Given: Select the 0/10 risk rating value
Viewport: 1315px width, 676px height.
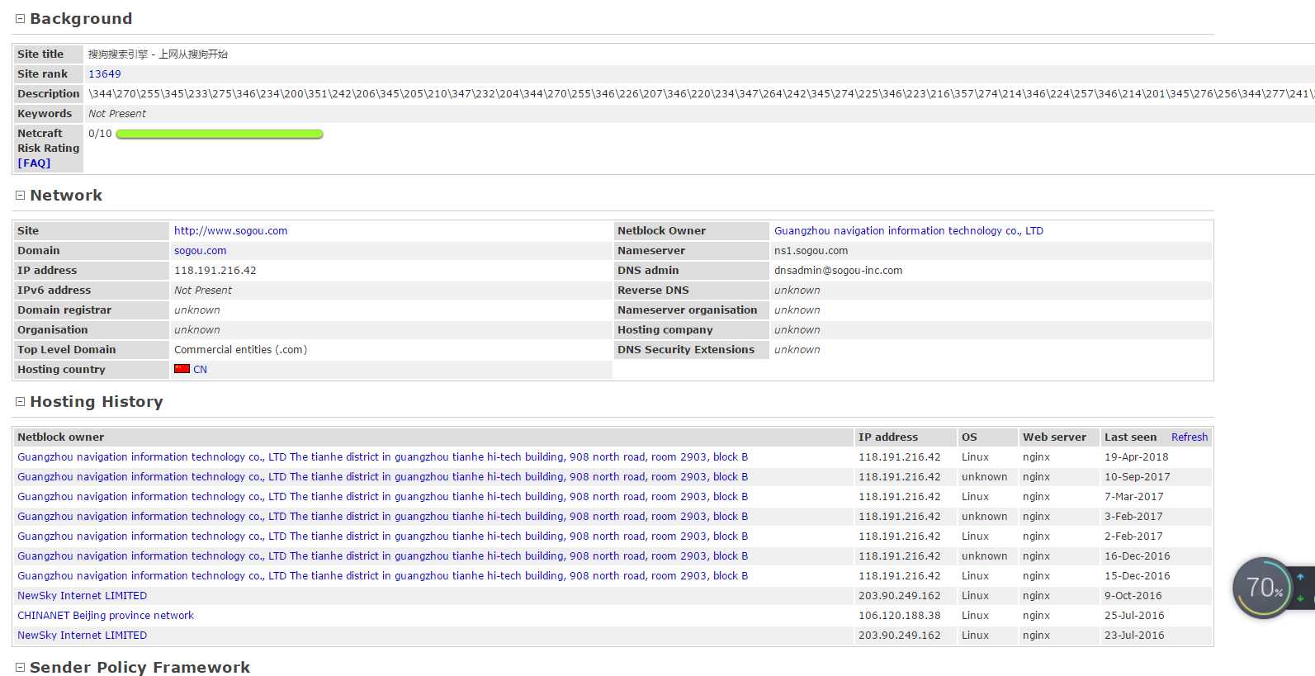Looking at the screenshot, I should click(x=100, y=133).
